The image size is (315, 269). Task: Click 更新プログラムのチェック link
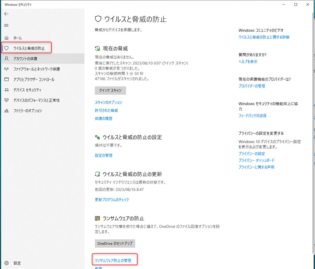point(112,200)
